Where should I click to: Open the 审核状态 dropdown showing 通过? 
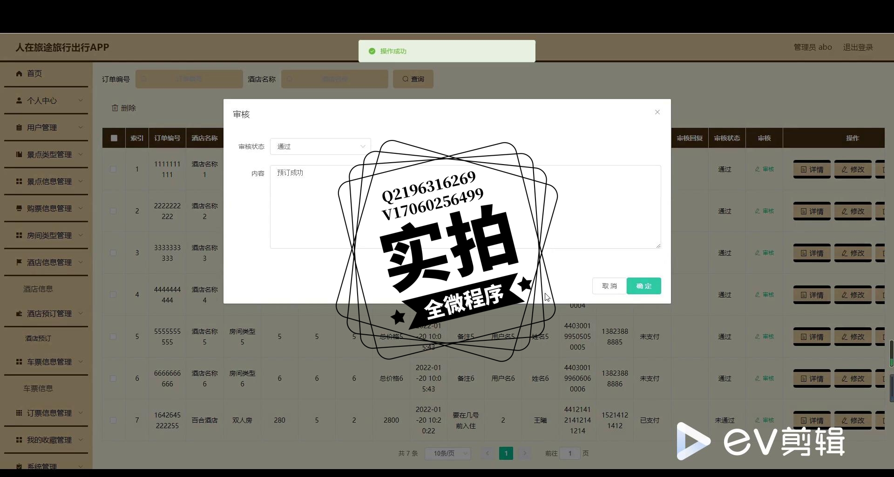pyautogui.click(x=320, y=146)
